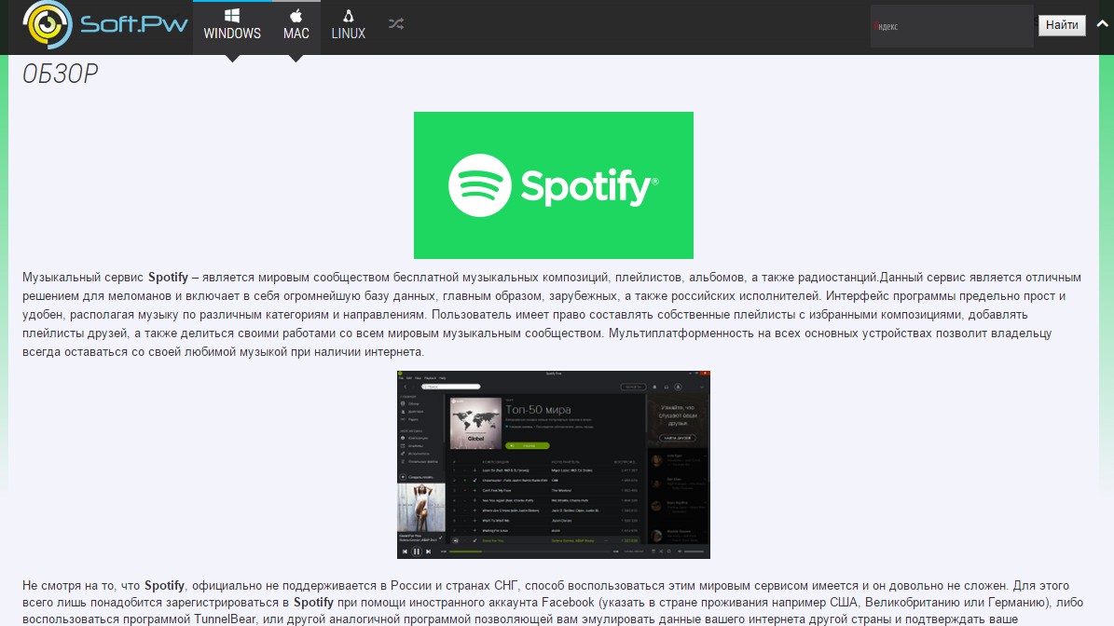
Task: Click the shuffle random icon
Action: [396, 24]
